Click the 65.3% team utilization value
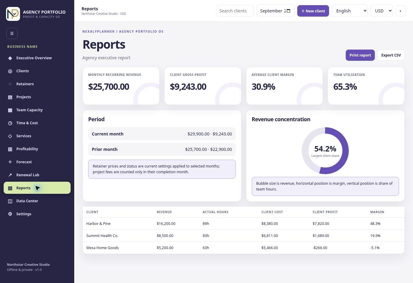 pos(345,87)
